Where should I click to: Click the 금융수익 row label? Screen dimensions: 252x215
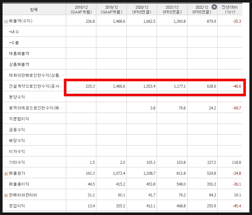17,130
